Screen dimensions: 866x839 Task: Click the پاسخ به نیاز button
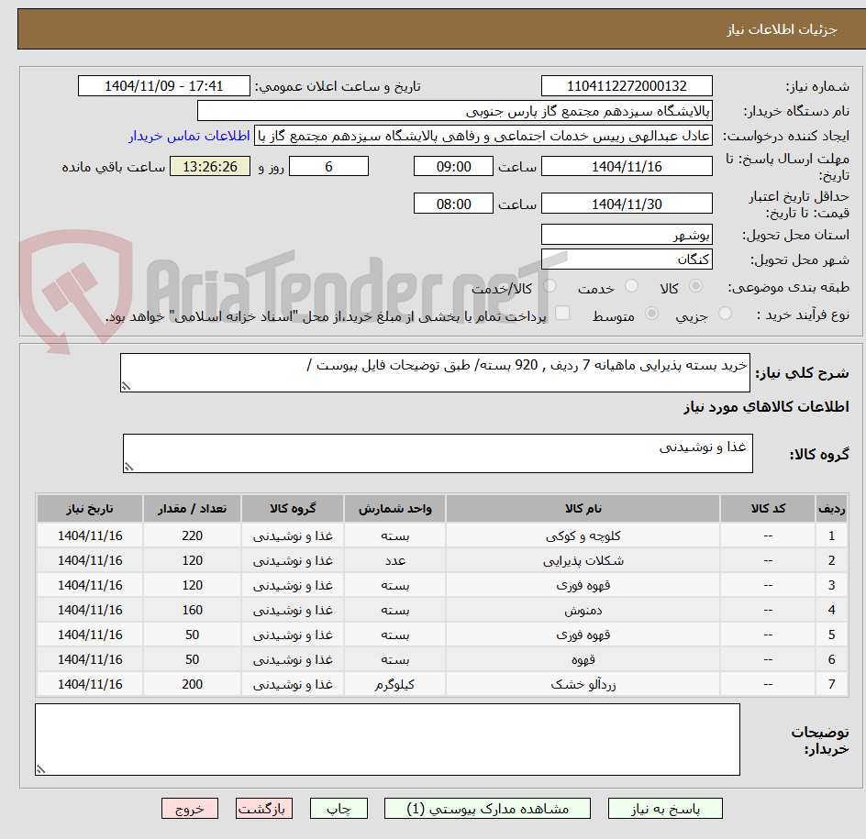pyautogui.click(x=665, y=809)
